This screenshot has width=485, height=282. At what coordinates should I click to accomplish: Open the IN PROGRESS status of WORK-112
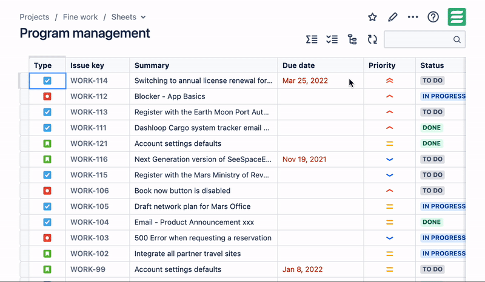[444, 96]
